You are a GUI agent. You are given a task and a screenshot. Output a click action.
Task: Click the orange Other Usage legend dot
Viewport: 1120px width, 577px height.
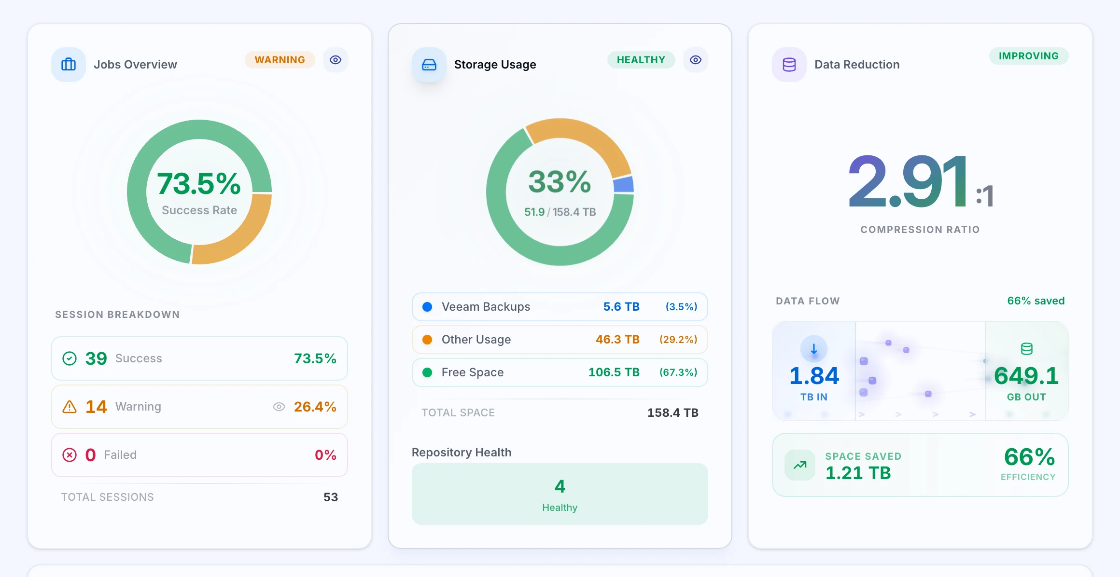click(x=427, y=340)
